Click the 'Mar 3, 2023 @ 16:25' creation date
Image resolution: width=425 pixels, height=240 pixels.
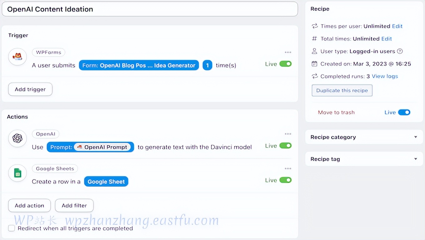click(382, 64)
